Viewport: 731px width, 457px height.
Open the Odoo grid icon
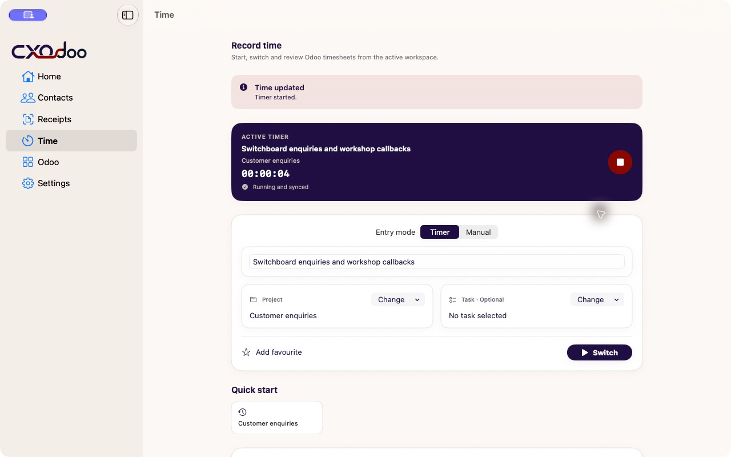pyautogui.click(x=28, y=162)
